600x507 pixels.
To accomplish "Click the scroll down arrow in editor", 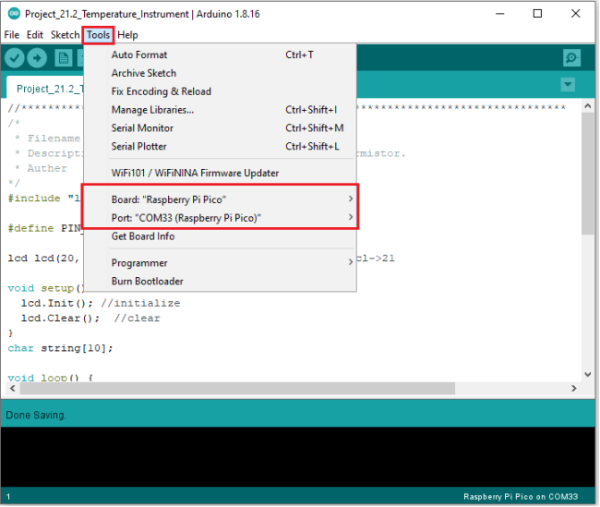I will coord(588,374).
